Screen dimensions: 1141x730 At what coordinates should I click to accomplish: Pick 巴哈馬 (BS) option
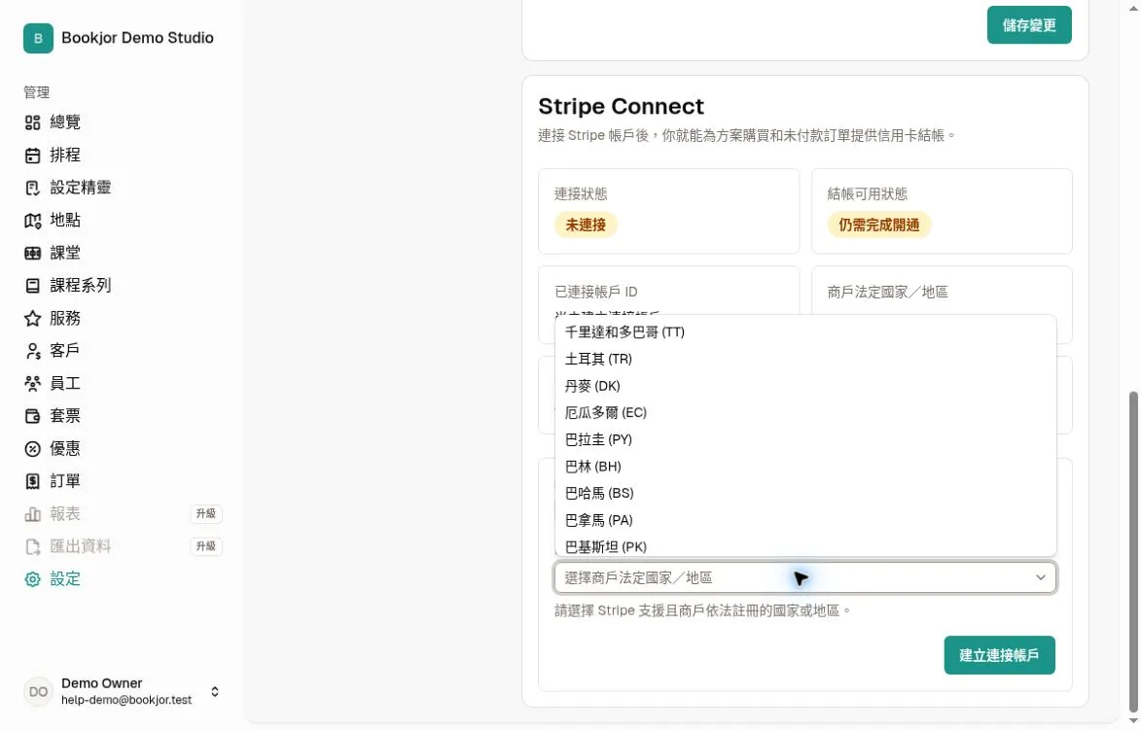pyautogui.click(x=804, y=494)
